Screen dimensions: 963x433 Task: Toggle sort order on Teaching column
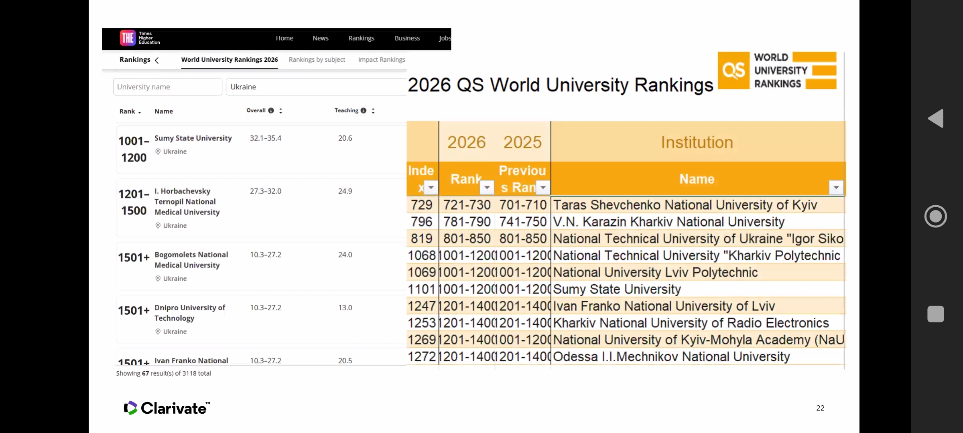373,111
